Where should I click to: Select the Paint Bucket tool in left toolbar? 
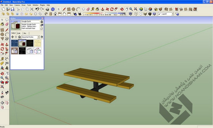tap(2, 24)
